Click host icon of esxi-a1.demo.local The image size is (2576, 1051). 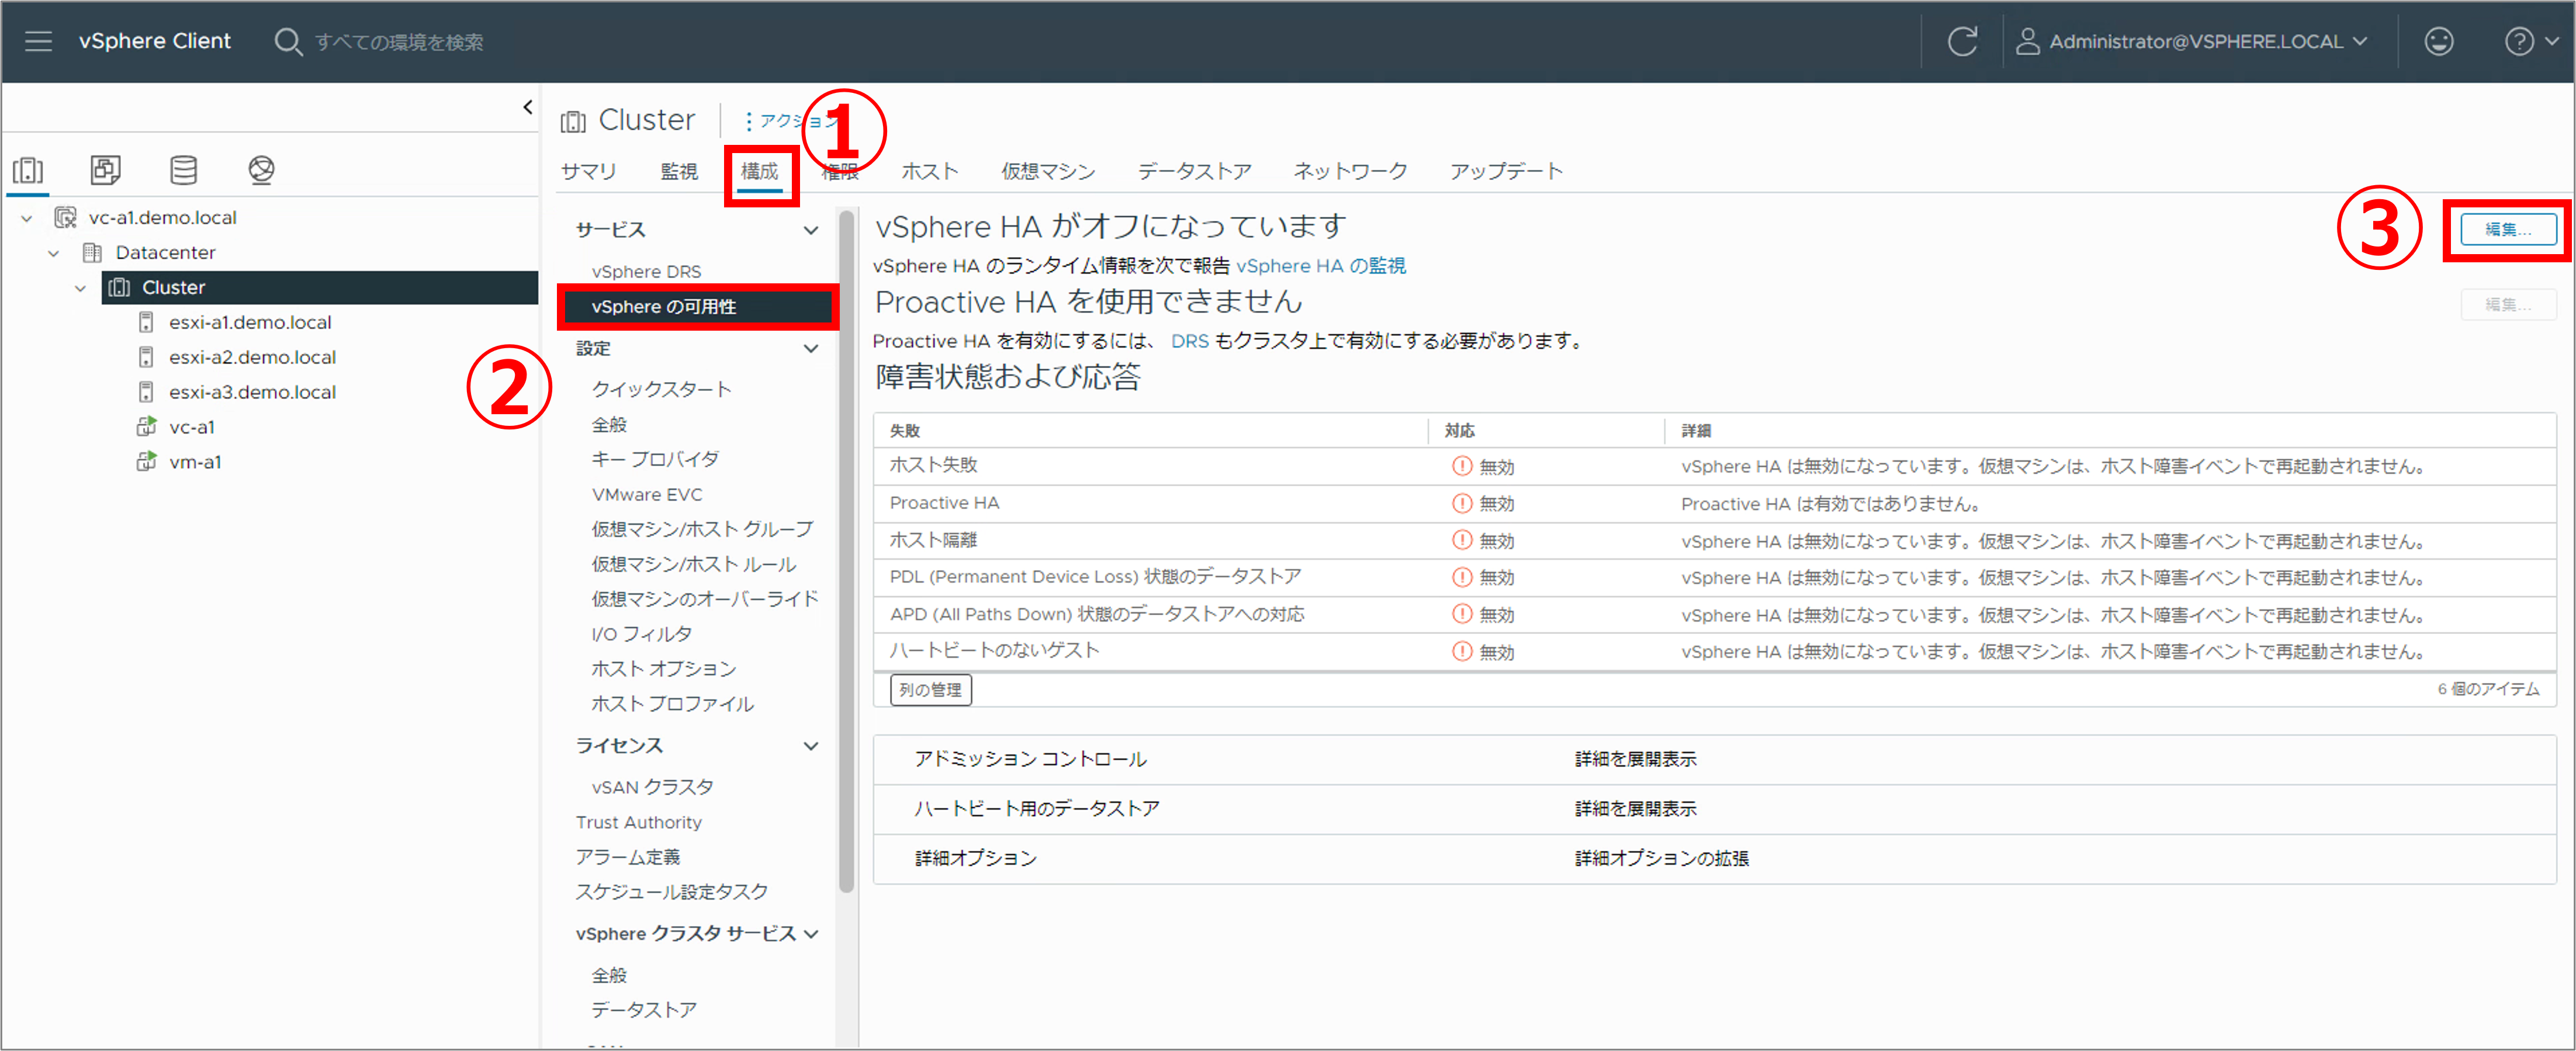tap(146, 322)
